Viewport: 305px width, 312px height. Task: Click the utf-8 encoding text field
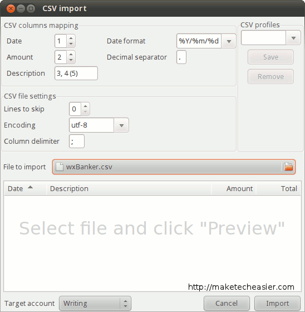91,125
